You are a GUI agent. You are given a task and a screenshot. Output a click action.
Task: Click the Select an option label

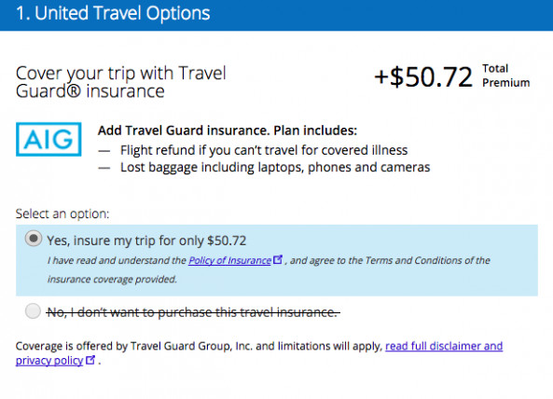(62, 214)
